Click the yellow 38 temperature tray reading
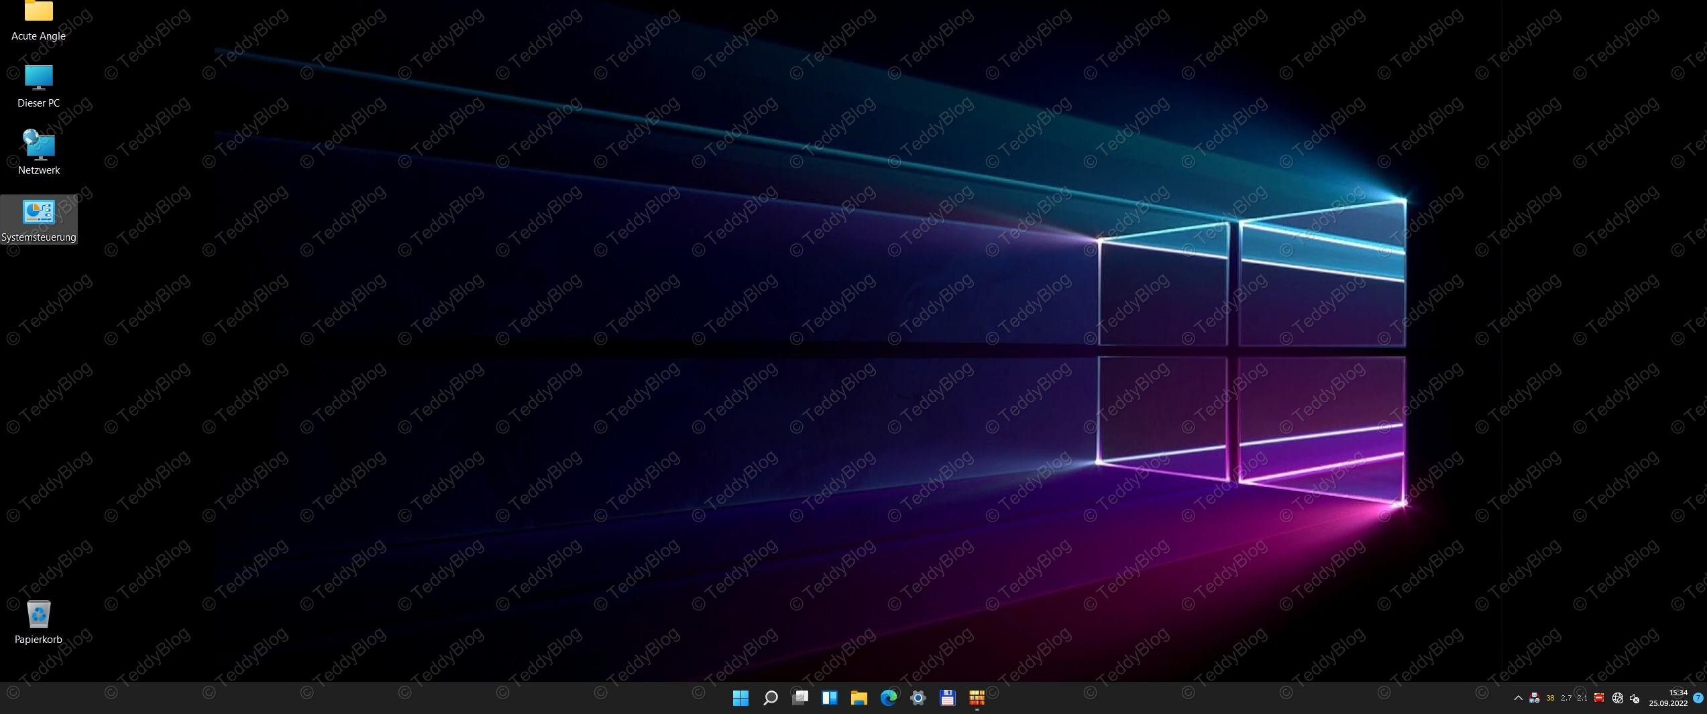Image resolution: width=1707 pixels, height=714 pixels. tap(1550, 698)
